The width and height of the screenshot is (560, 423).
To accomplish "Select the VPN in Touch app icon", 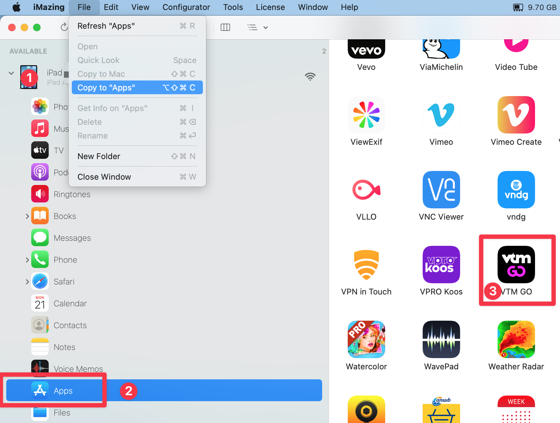I will click(366, 265).
